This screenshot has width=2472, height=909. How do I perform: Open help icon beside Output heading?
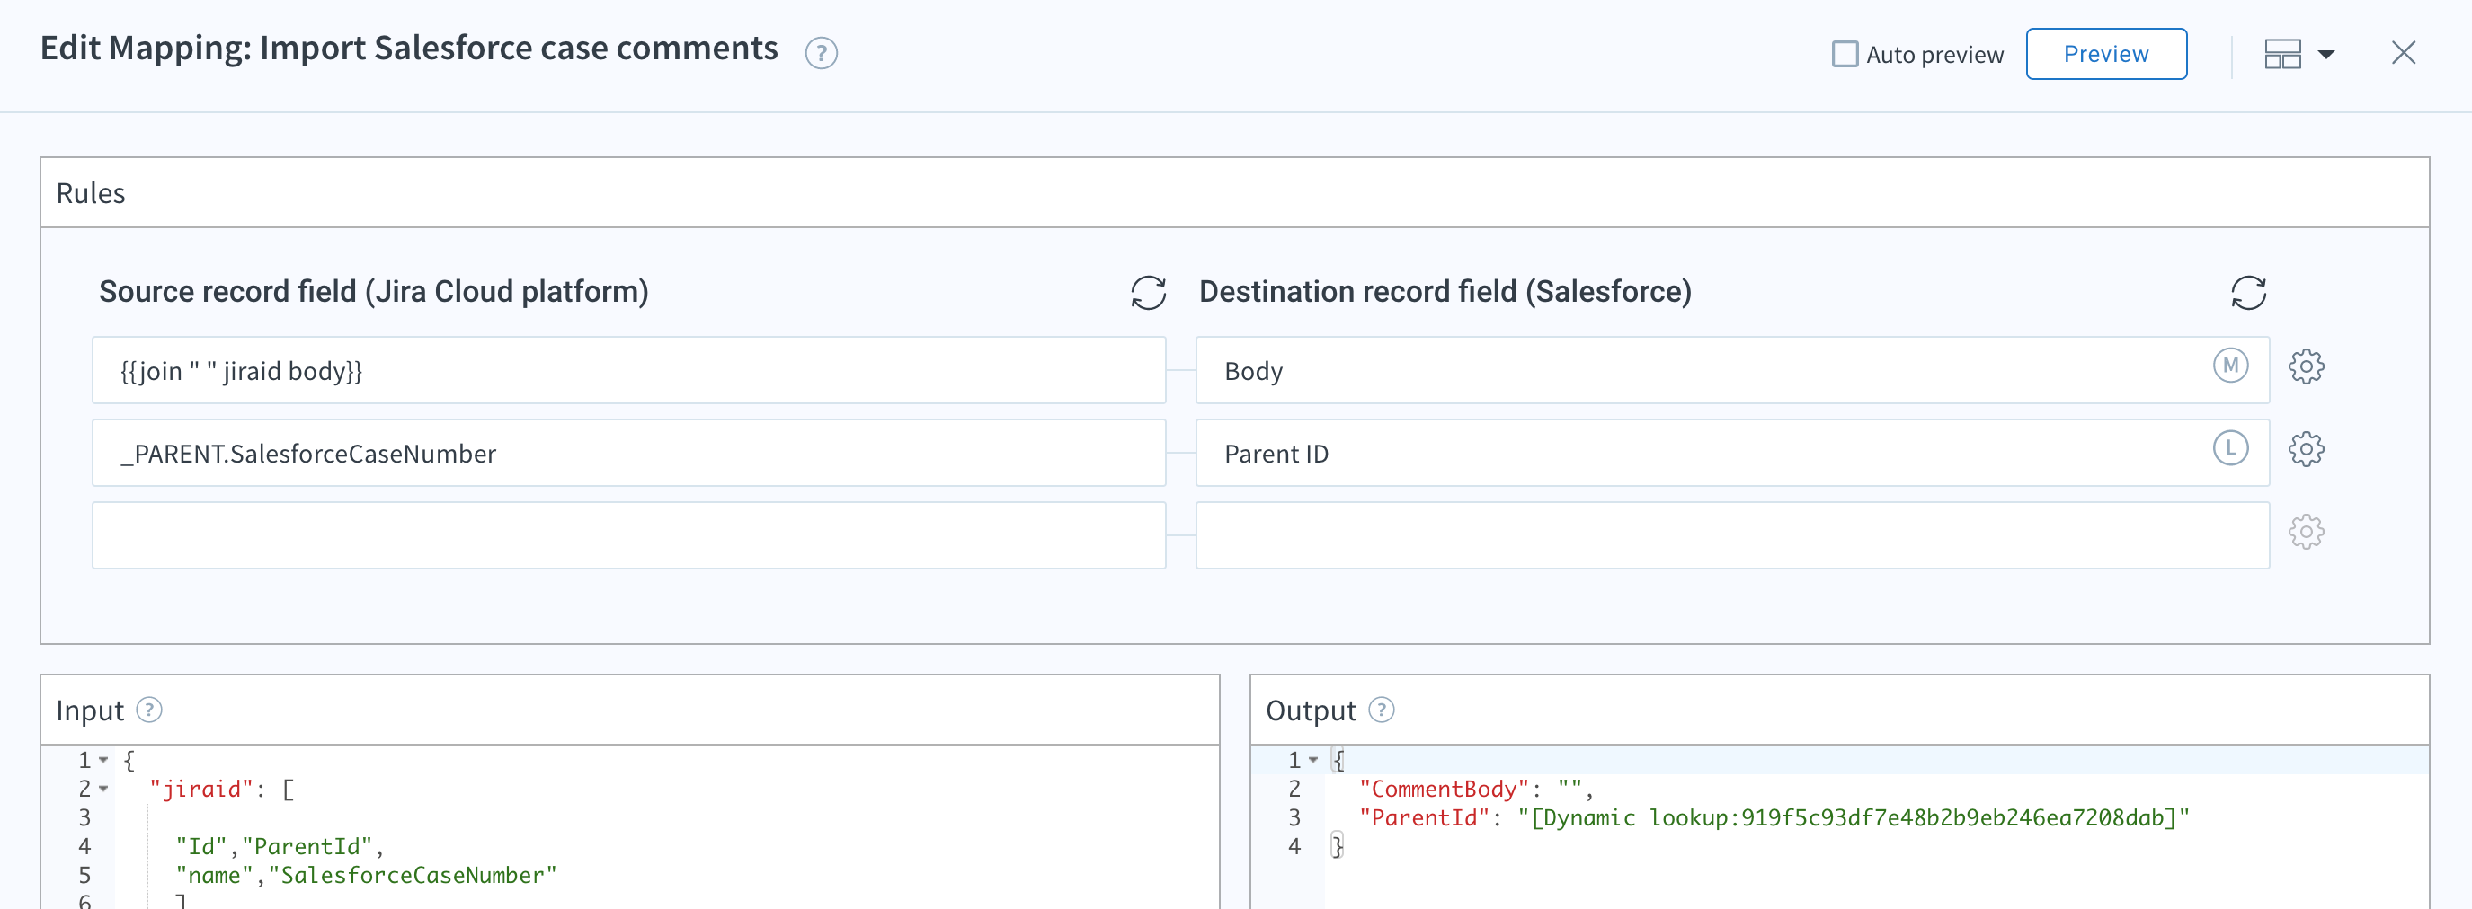tap(1381, 710)
